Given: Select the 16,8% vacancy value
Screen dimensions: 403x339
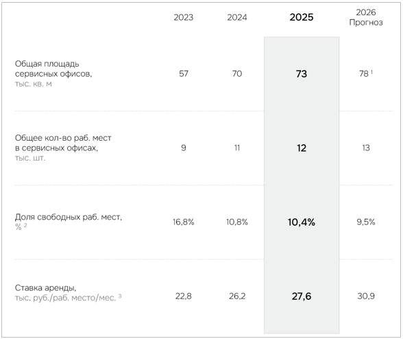Looking at the screenshot, I should point(183,222).
